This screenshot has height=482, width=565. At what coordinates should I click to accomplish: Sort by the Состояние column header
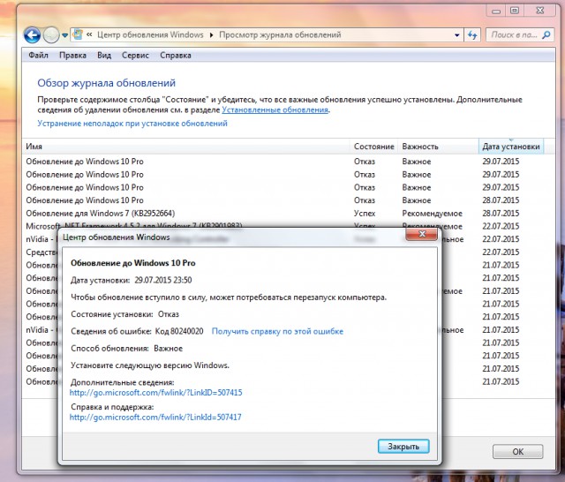coord(374,147)
